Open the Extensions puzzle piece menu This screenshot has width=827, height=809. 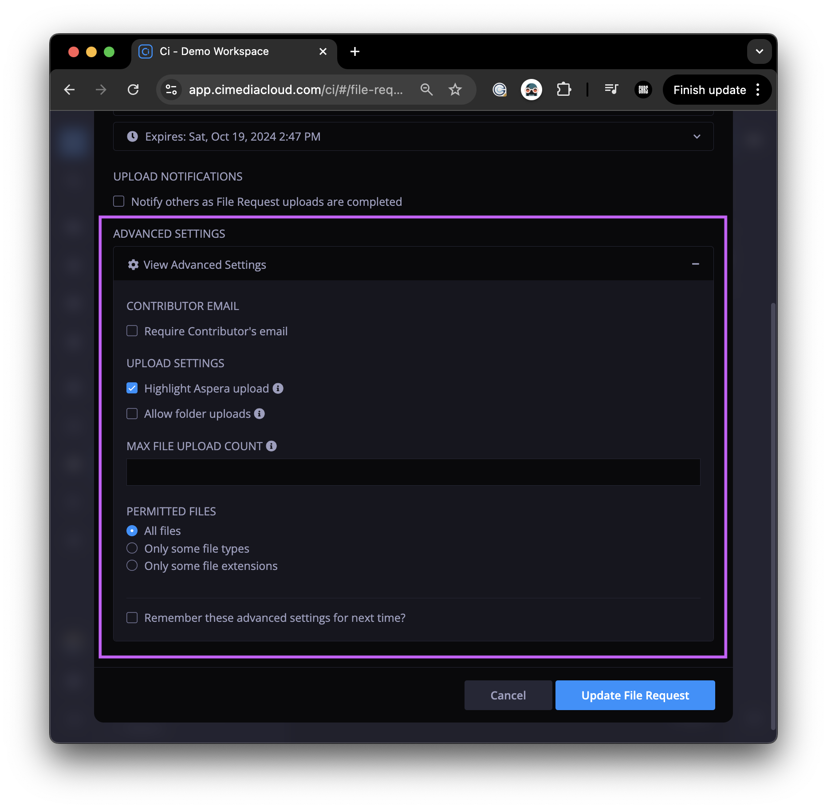563,90
